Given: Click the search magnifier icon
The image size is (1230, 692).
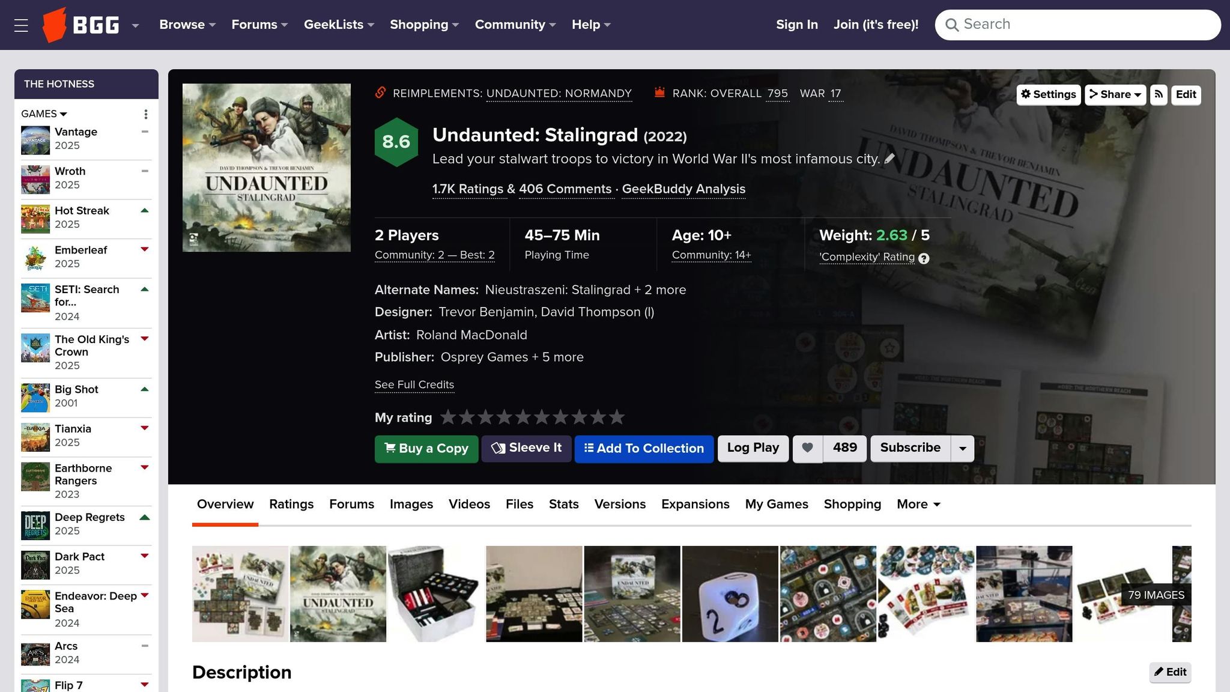Looking at the screenshot, I should (951, 25).
